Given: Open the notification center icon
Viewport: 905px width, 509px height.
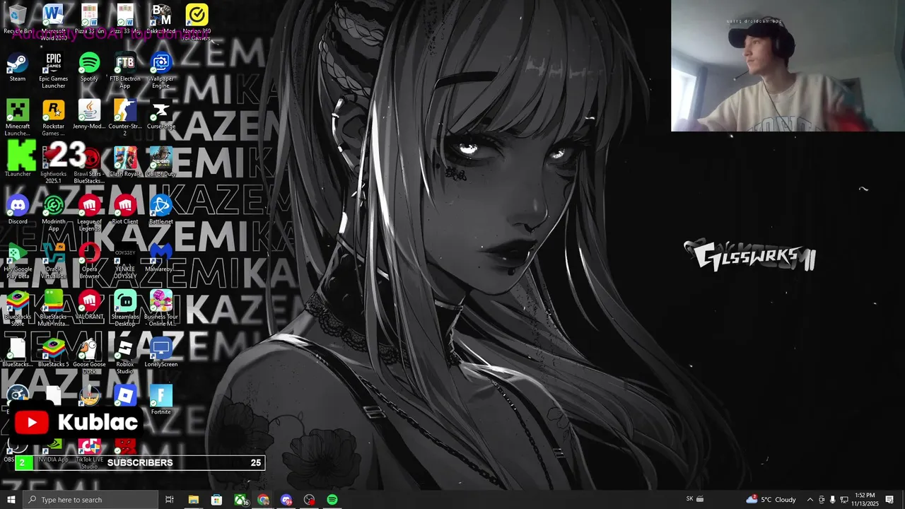Looking at the screenshot, I should (889, 500).
